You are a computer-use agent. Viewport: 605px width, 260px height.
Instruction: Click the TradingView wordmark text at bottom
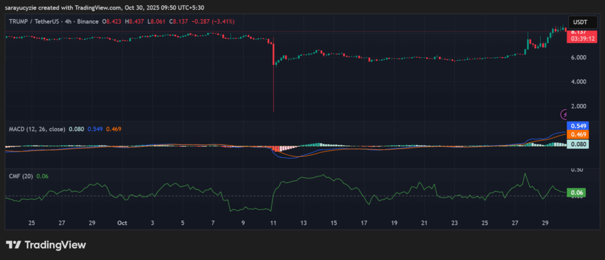tap(55, 245)
